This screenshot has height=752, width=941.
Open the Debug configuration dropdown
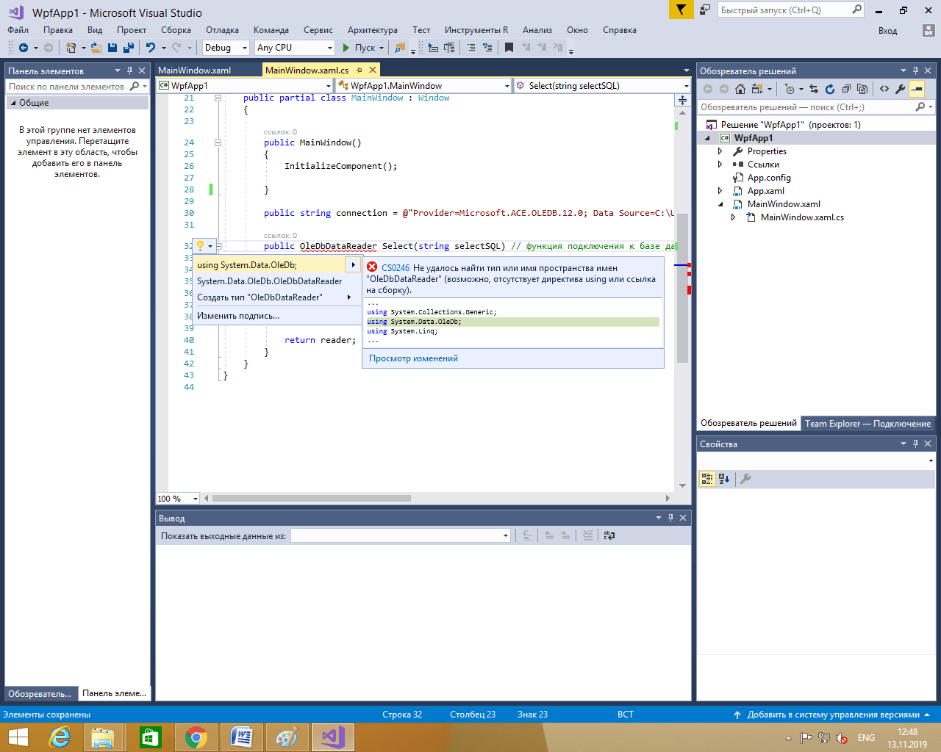coord(226,48)
